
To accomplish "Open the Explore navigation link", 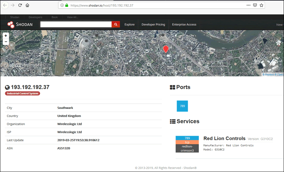I will 129,25.
